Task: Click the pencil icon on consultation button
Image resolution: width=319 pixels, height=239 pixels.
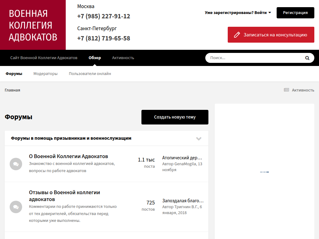Action: (x=237, y=35)
